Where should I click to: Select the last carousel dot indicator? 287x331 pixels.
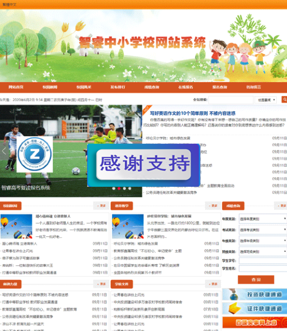pos(130,188)
